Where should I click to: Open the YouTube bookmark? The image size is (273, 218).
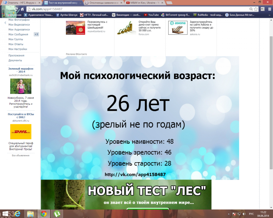pos(151,15)
